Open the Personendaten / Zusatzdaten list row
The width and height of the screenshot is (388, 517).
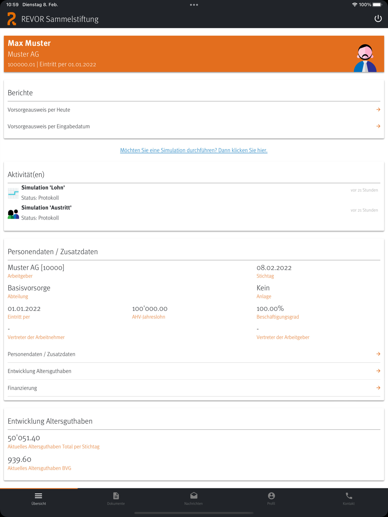tap(194, 354)
